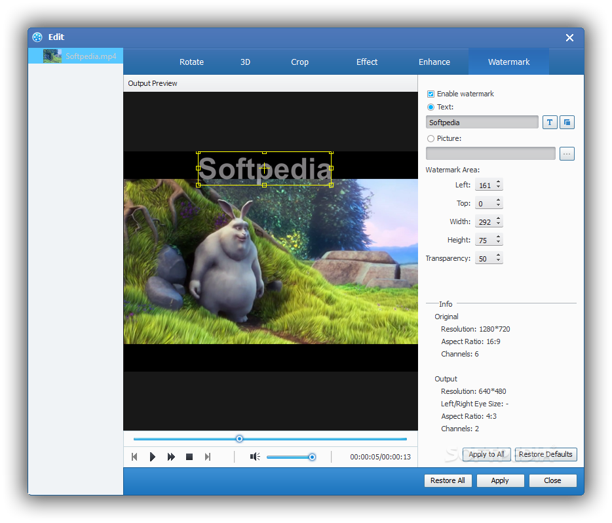612x523 pixels.
Task: Click the Edit window app logo icon
Action: [x=37, y=37]
